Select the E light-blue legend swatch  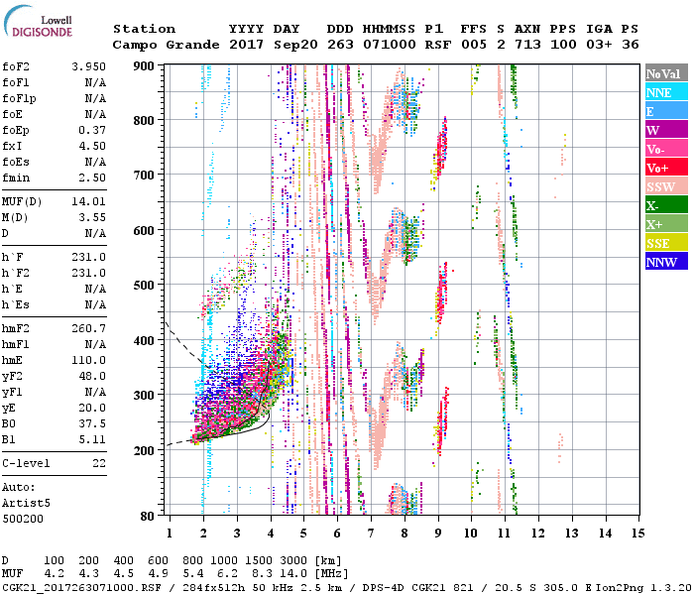(666, 111)
